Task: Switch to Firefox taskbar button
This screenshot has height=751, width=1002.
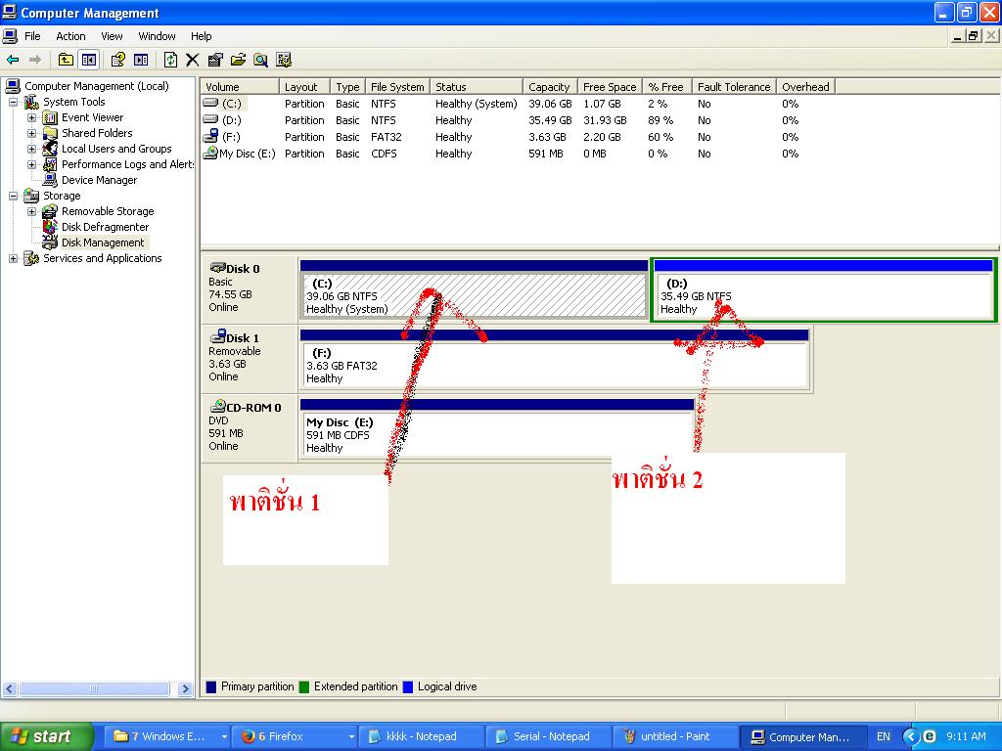Action: pos(294,737)
